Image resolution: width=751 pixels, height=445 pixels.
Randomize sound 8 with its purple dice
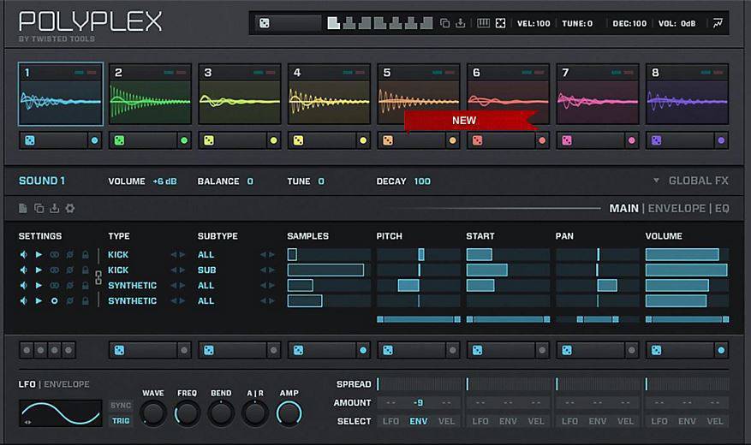tap(656, 140)
